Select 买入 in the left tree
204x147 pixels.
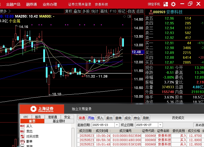[x=29, y=126]
